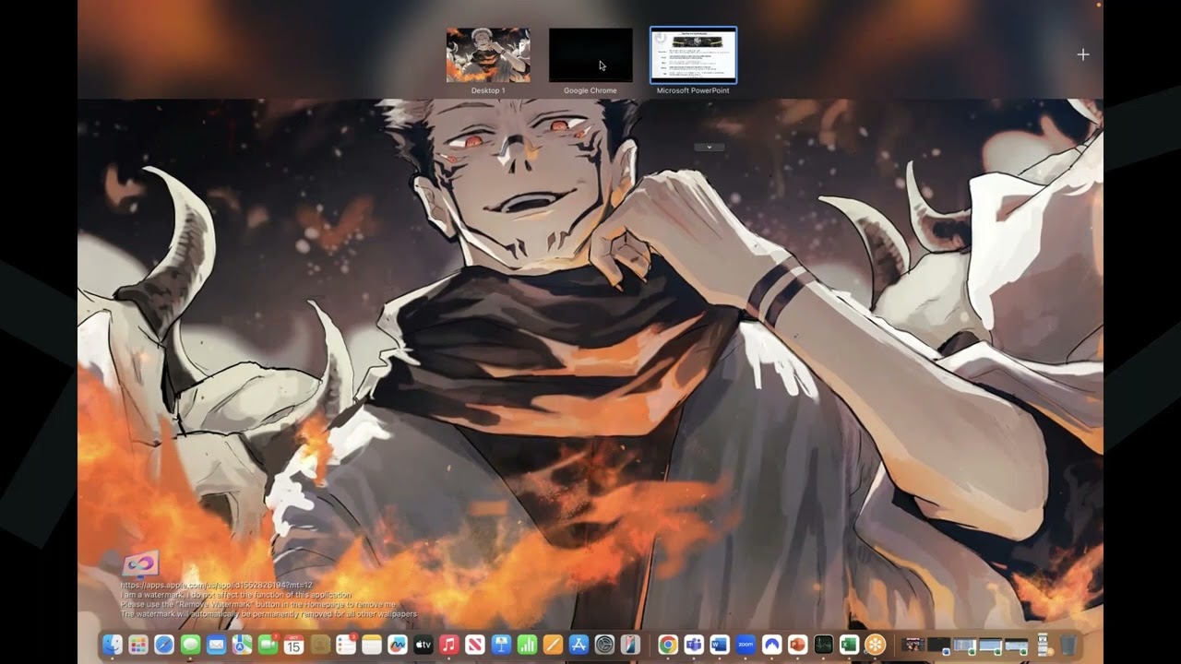Screen dimensions: 1181x664
Task: Switch to the Google Chrome space thumbnail
Action: click(590, 55)
